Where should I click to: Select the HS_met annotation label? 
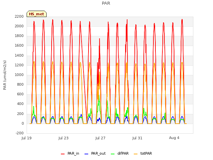[x=37, y=14]
